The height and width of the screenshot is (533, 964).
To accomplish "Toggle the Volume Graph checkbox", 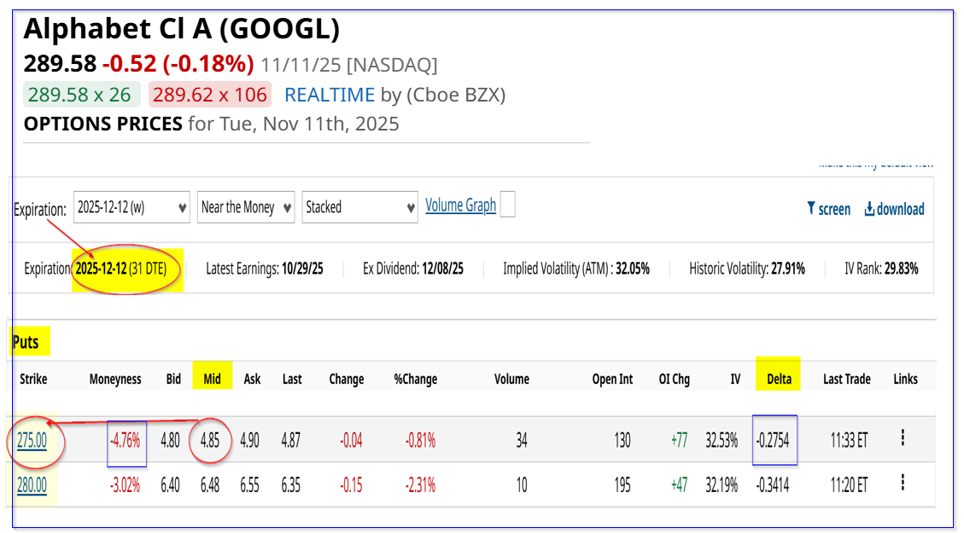I will coord(507,206).
